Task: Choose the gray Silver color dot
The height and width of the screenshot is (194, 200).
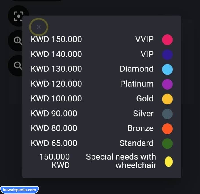Action: tap(167, 114)
